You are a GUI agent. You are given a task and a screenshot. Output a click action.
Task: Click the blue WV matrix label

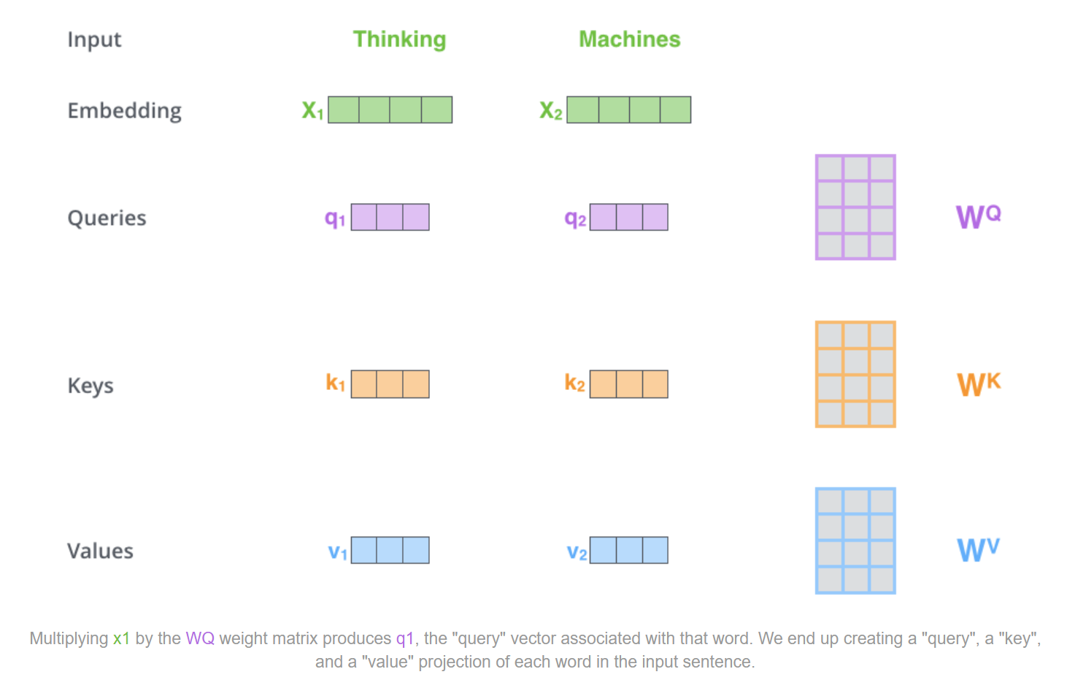coord(979,549)
